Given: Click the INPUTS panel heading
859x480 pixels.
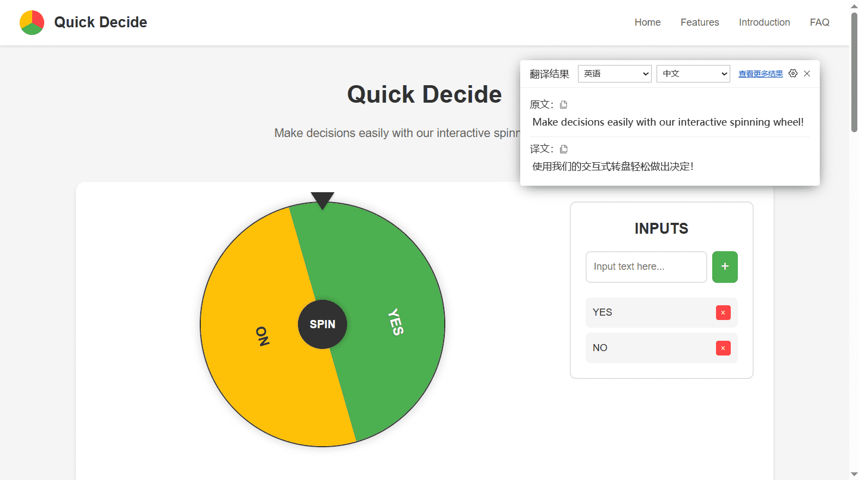Looking at the screenshot, I should [x=661, y=229].
